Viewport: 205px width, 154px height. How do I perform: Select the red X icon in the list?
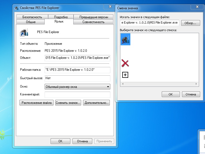click(x=125, y=63)
